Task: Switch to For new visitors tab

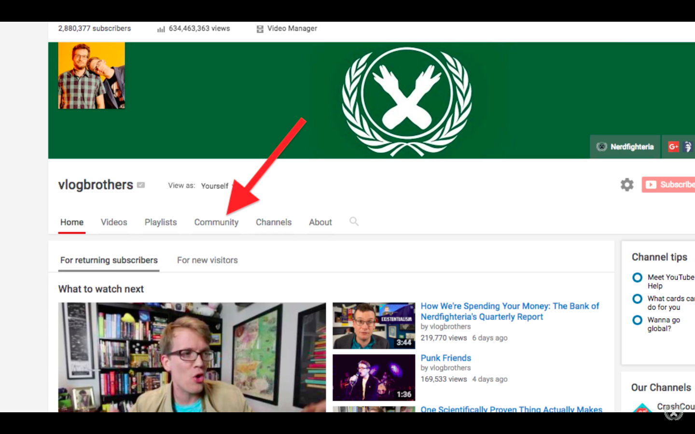Action: point(207,260)
